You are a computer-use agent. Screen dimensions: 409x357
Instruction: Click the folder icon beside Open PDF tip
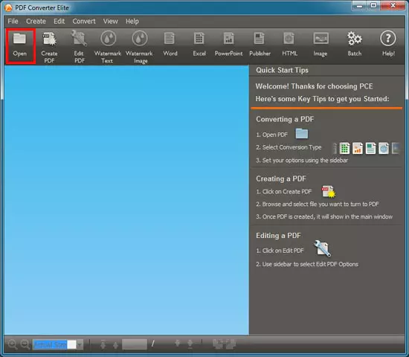[302, 134]
